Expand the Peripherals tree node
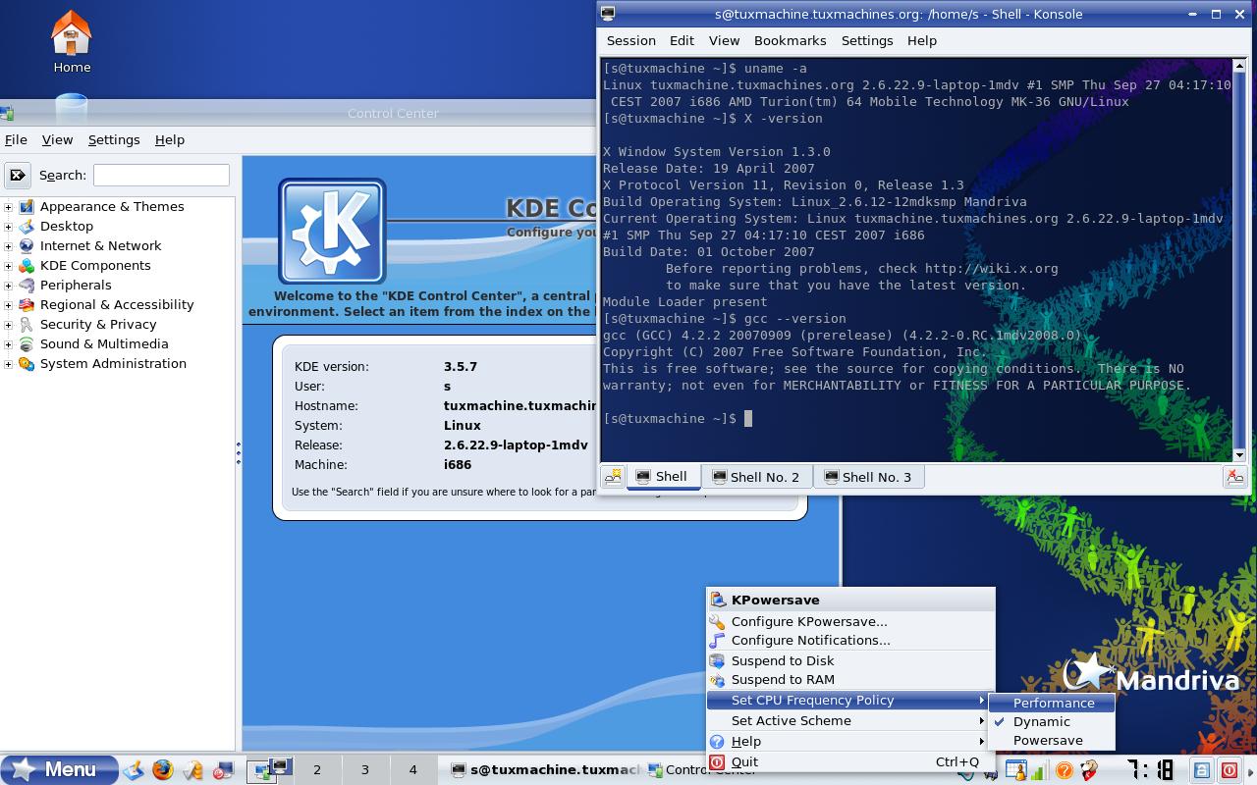Screen dimensions: 1257x785 [9, 286]
